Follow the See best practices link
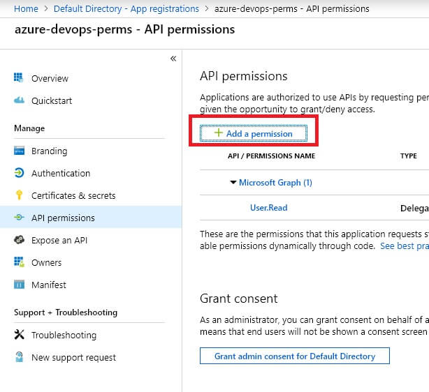429x392 pixels. coord(405,246)
